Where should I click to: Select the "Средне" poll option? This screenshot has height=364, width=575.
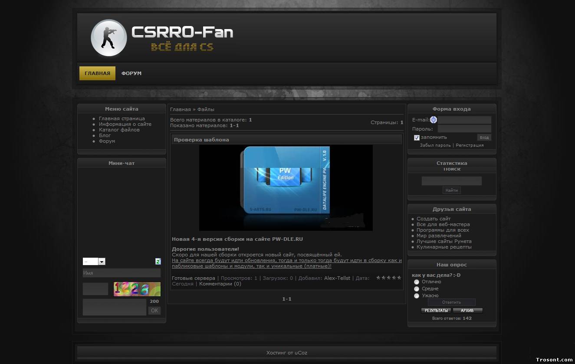[x=417, y=289]
